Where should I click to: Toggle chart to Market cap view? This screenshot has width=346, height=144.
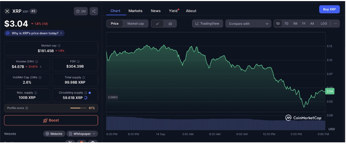(x=135, y=24)
